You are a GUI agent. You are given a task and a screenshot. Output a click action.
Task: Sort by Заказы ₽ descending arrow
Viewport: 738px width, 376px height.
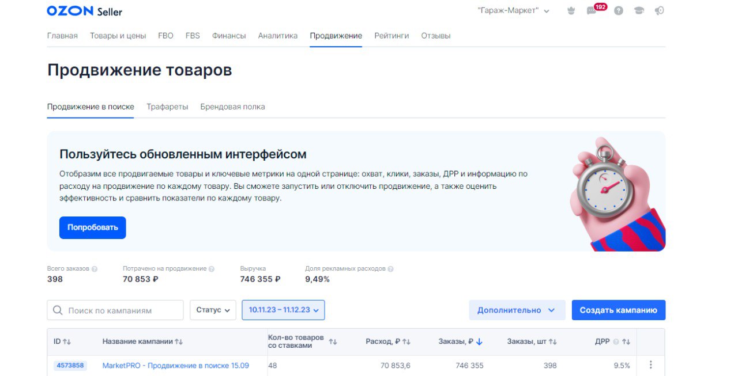tap(480, 342)
